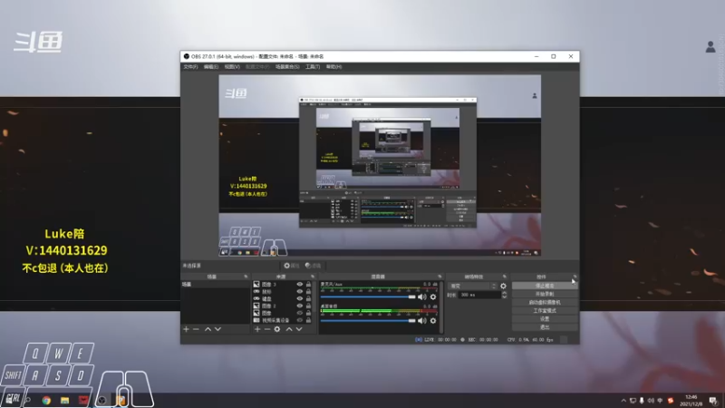Viewport: 725px width, 408px height.
Task: Toggle the 工作室模式 studio mode button
Action: (x=545, y=310)
